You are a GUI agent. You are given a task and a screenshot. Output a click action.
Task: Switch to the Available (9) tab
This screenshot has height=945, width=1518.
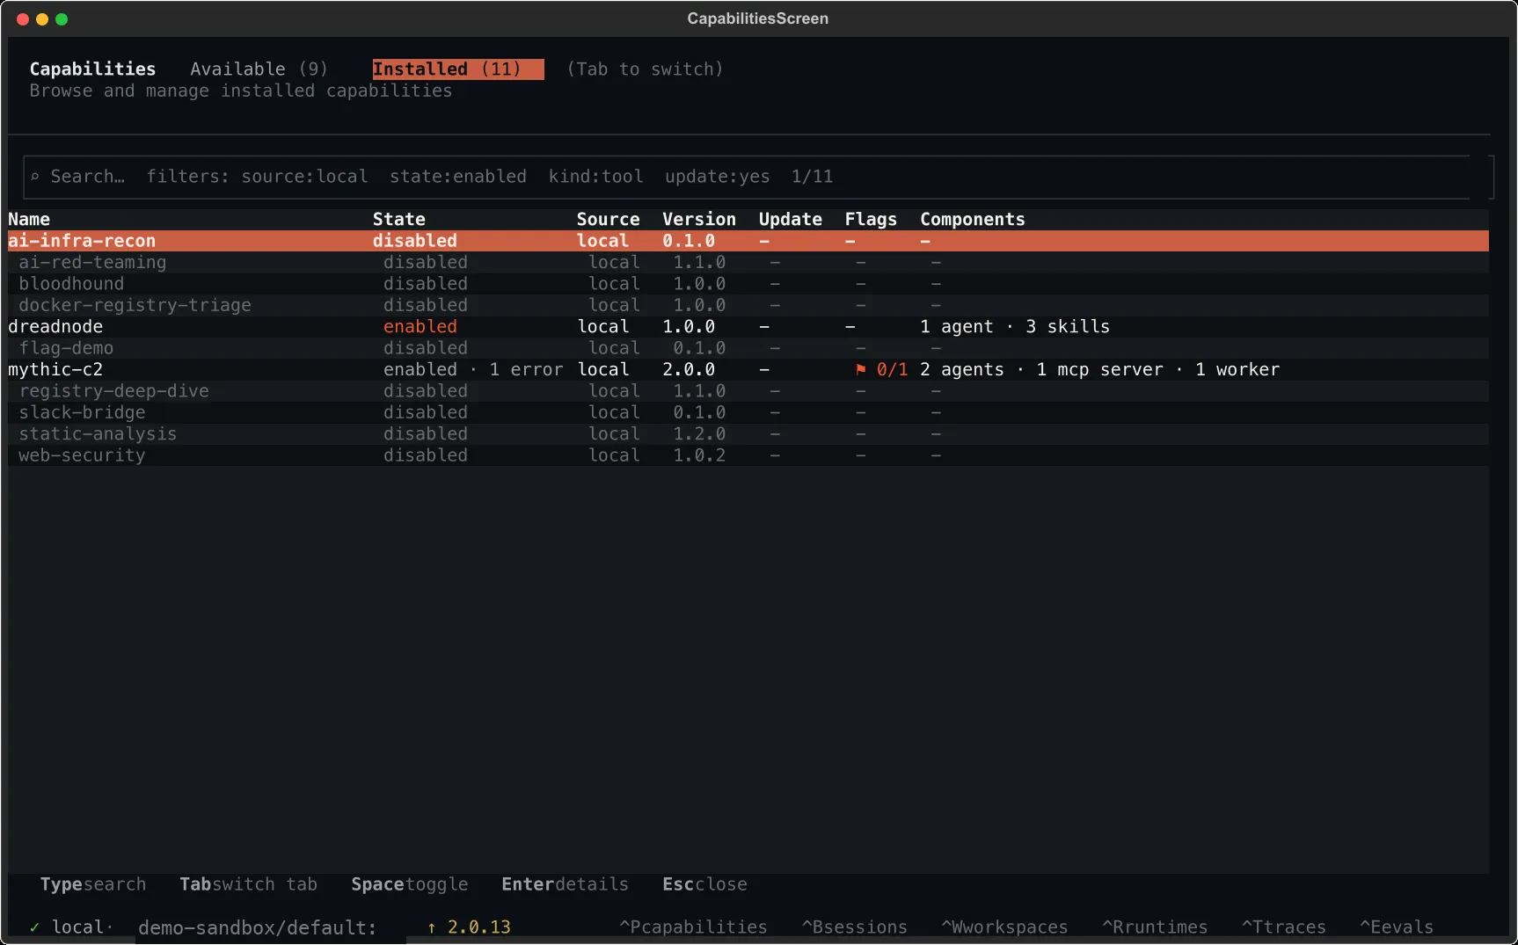(259, 69)
